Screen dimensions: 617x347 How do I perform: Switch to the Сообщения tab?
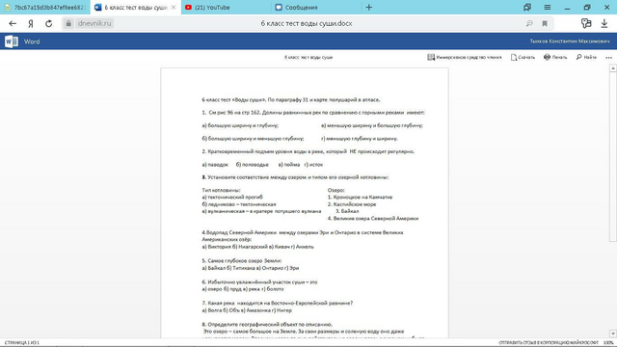[316, 8]
